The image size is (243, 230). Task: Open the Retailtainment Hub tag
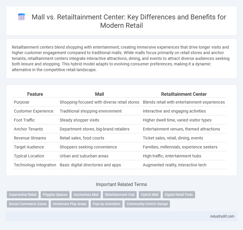tap(120, 195)
